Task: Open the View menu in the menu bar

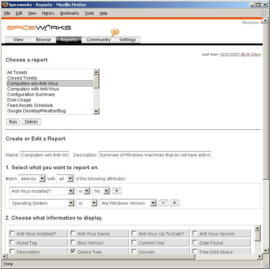Action: [x=32, y=13]
